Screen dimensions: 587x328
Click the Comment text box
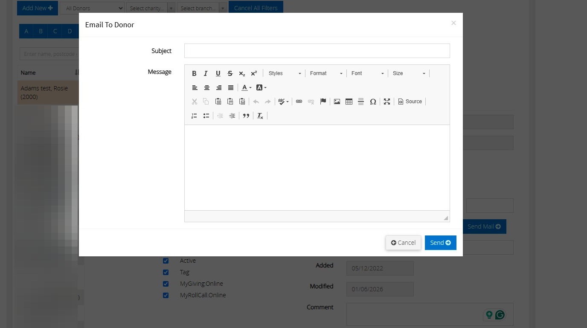pos(430,314)
